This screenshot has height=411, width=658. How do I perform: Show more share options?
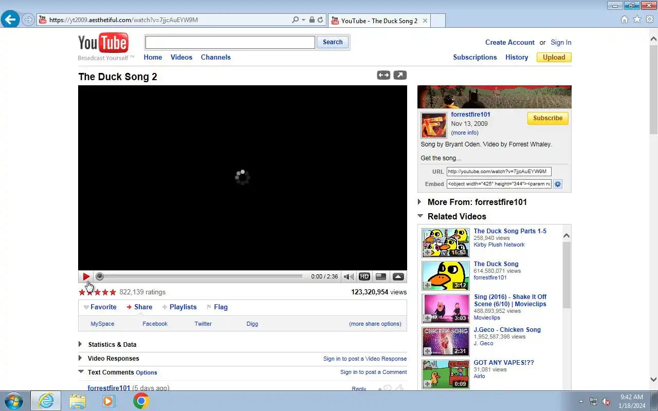pos(375,324)
